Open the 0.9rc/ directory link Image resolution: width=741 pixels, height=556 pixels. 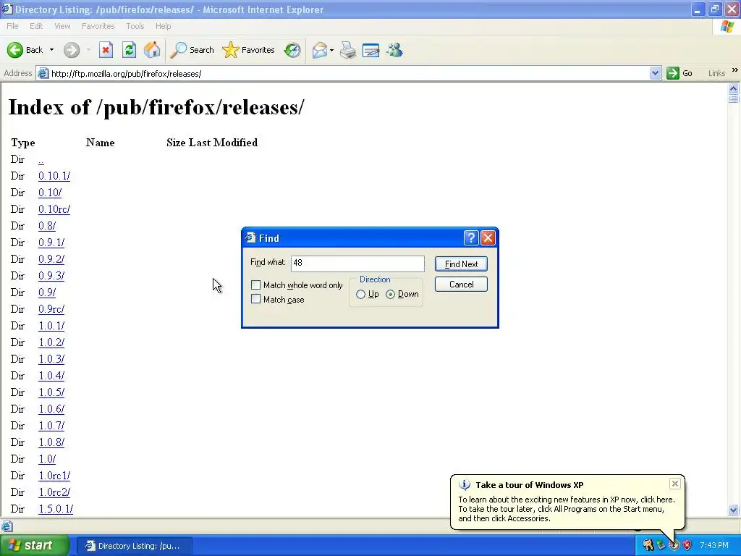pos(51,308)
